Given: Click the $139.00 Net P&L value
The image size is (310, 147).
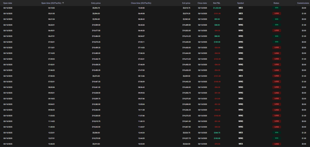Looking at the screenshot, I should (x=217, y=42).
